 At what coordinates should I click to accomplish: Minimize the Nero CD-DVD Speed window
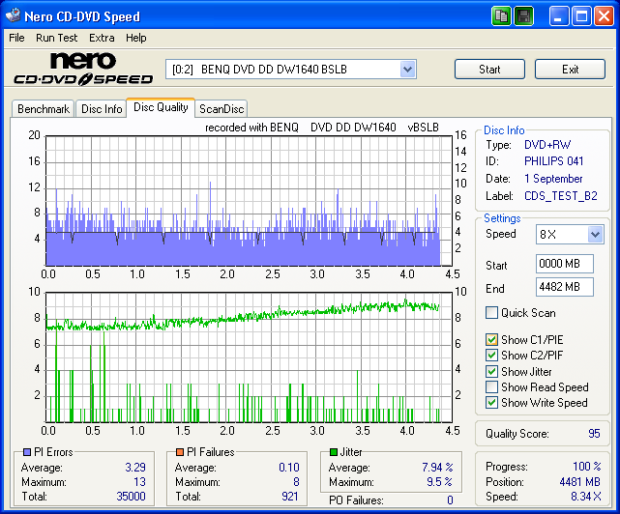[560, 15]
